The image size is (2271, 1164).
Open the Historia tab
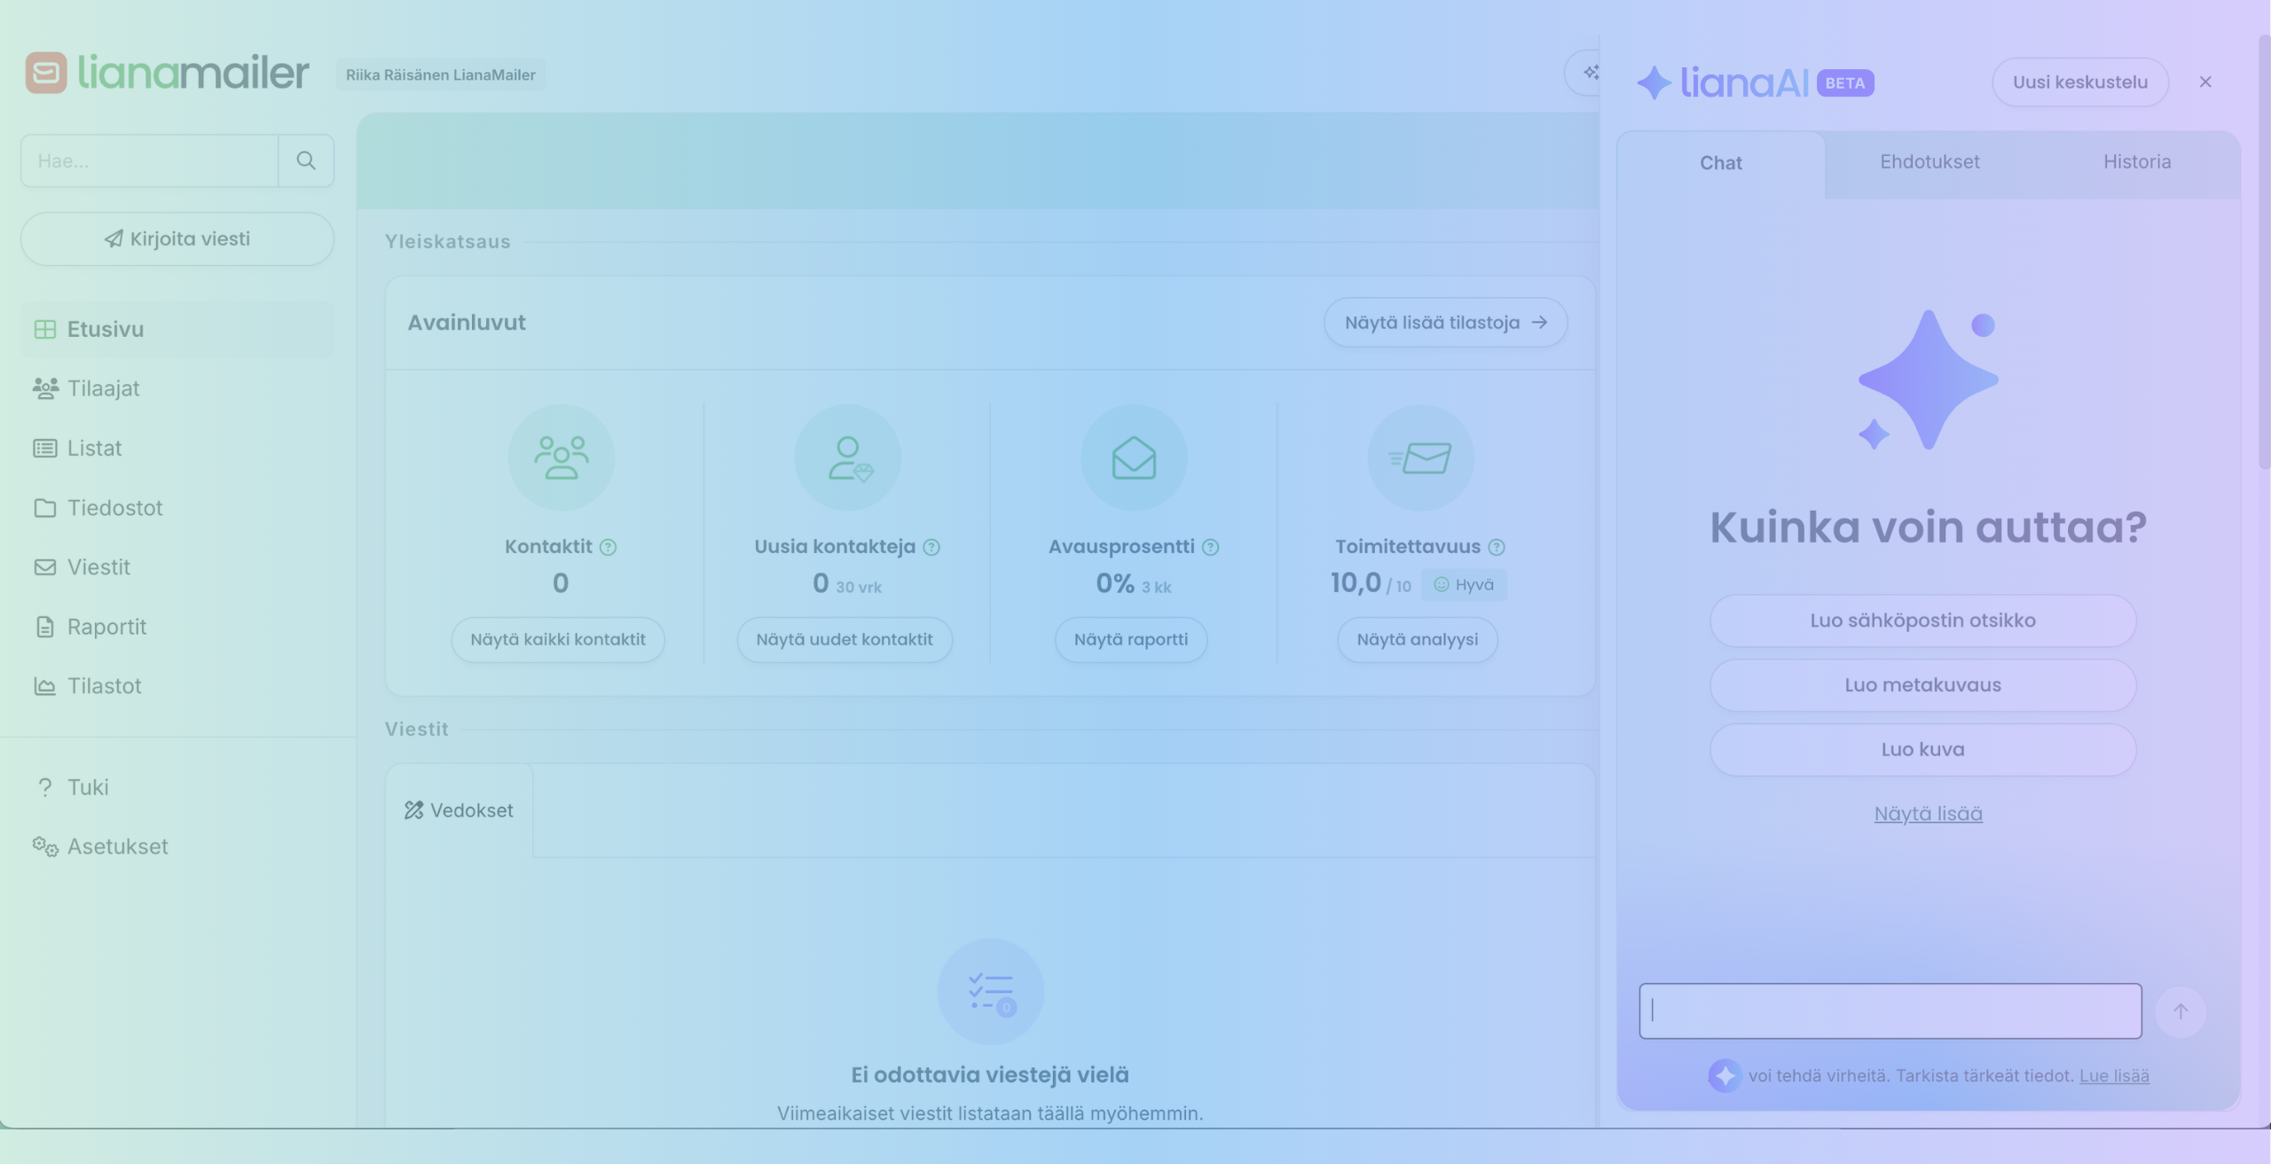(x=2137, y=162)
